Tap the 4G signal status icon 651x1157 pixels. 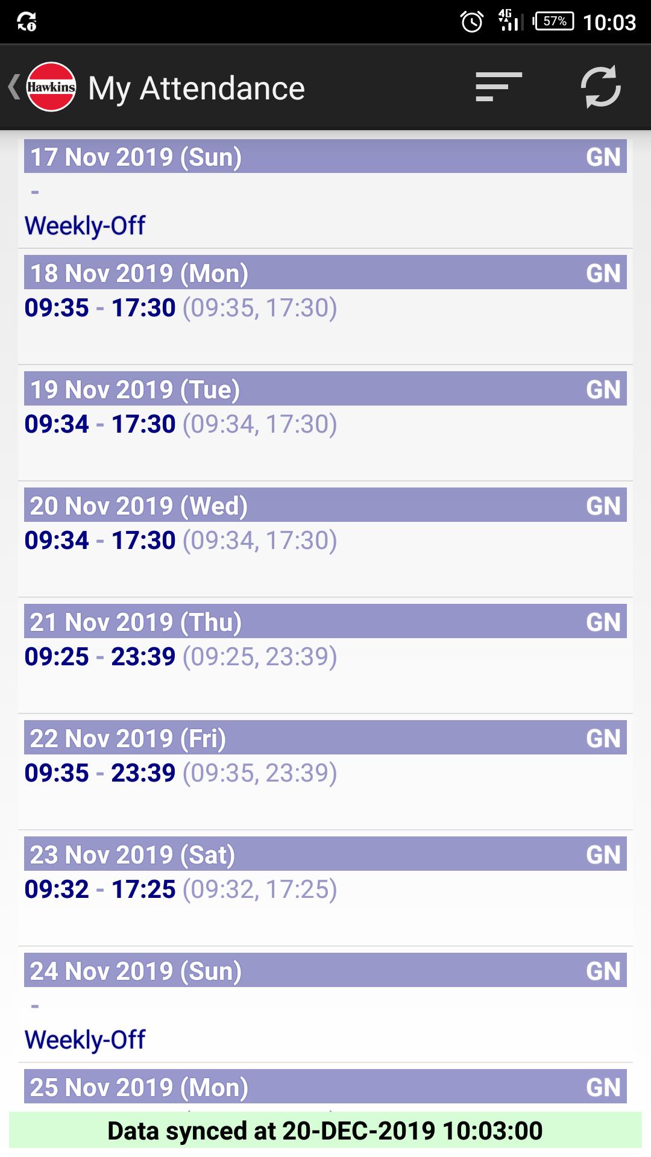coord(509,20)
